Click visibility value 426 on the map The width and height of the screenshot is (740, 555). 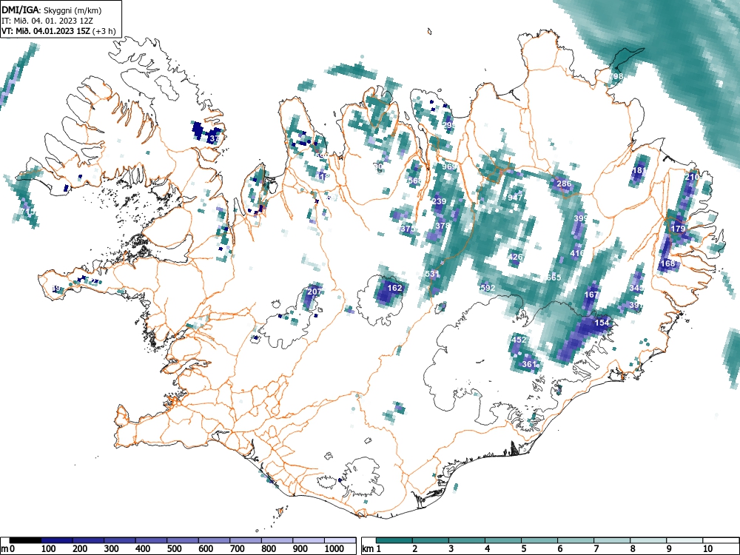(x=515, y=258)
